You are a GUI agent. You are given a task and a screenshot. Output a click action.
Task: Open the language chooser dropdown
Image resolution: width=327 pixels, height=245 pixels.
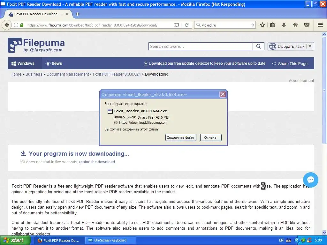(x=291, y=46)
